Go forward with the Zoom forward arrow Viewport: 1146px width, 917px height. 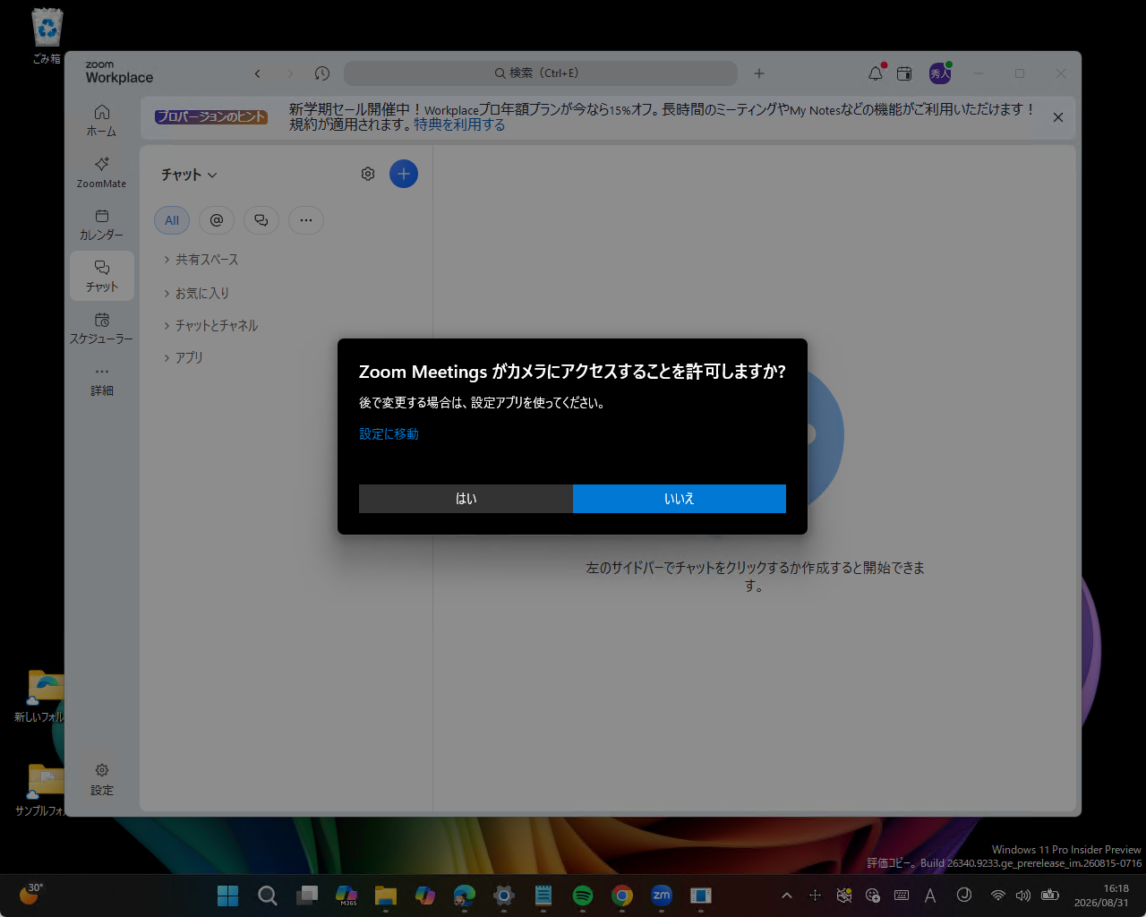coord(289,73)
